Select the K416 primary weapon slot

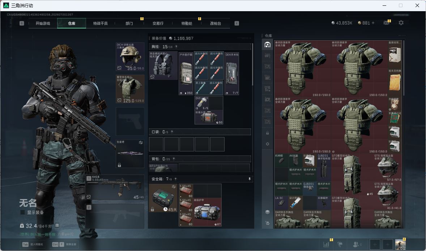tap(115, 188)
